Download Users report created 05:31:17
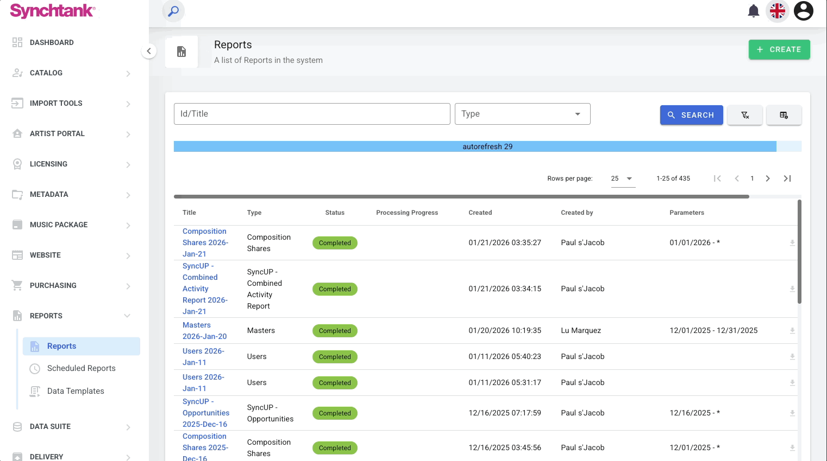827x461 pixels. pyautogui.click(x=792, y=383)
